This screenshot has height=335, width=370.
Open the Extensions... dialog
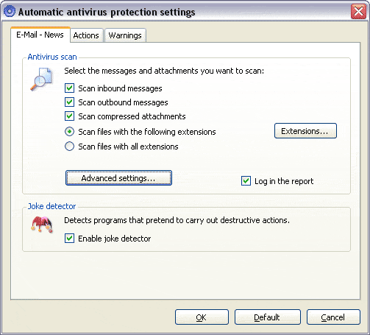pos(305,131)
